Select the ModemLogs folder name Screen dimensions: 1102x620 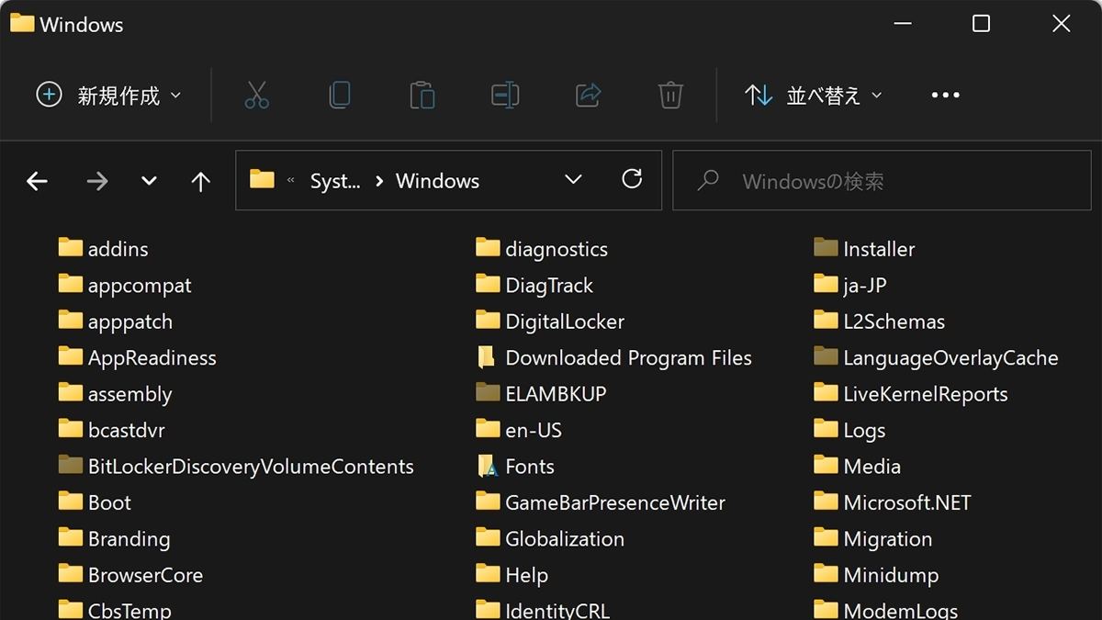[901, 610]
